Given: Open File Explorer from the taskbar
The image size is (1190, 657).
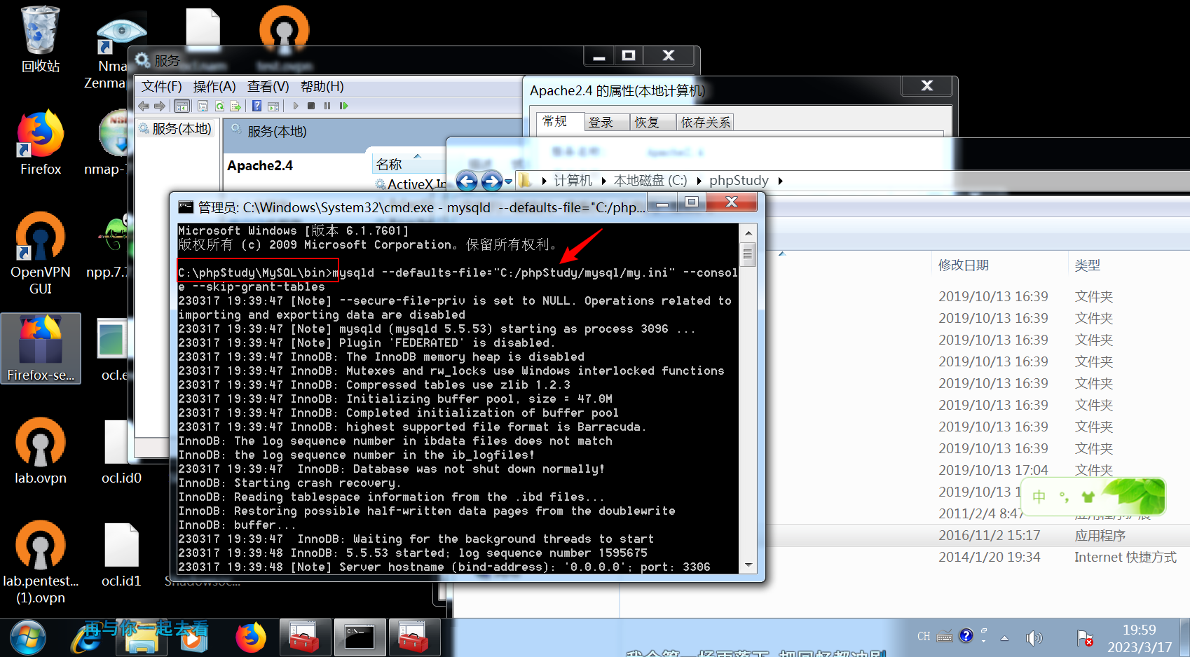Looking at the screenshot, I should pyautogui.click(x=141, y=638).
